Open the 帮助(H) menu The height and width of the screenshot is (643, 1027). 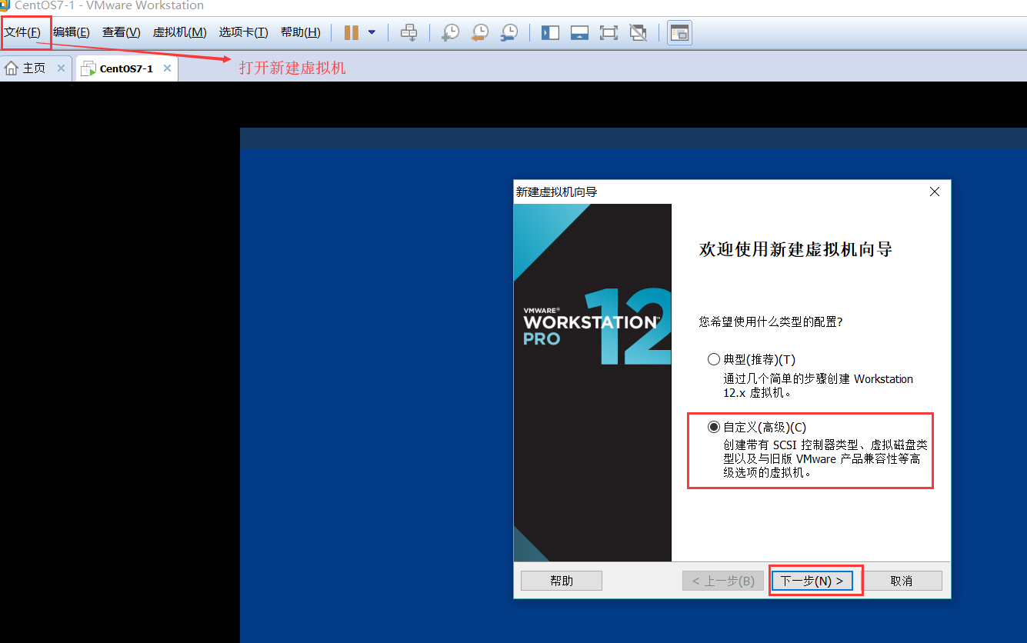click(x=300, y=32)
